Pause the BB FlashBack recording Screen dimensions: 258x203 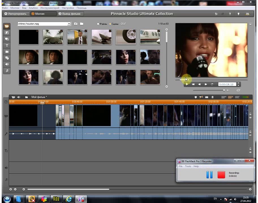click(209, 175)
